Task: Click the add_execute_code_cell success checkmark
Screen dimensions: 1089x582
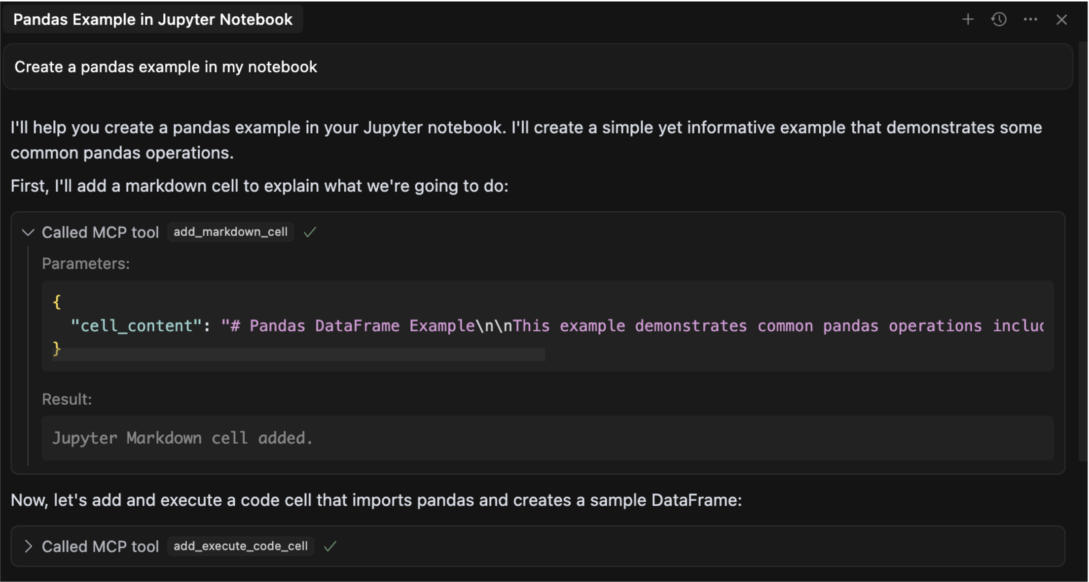Action: (330, 546)
